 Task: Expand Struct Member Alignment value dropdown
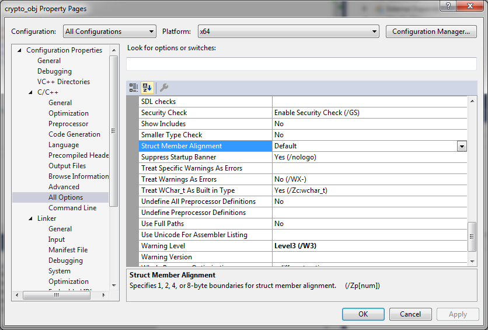tap(462, 146)
